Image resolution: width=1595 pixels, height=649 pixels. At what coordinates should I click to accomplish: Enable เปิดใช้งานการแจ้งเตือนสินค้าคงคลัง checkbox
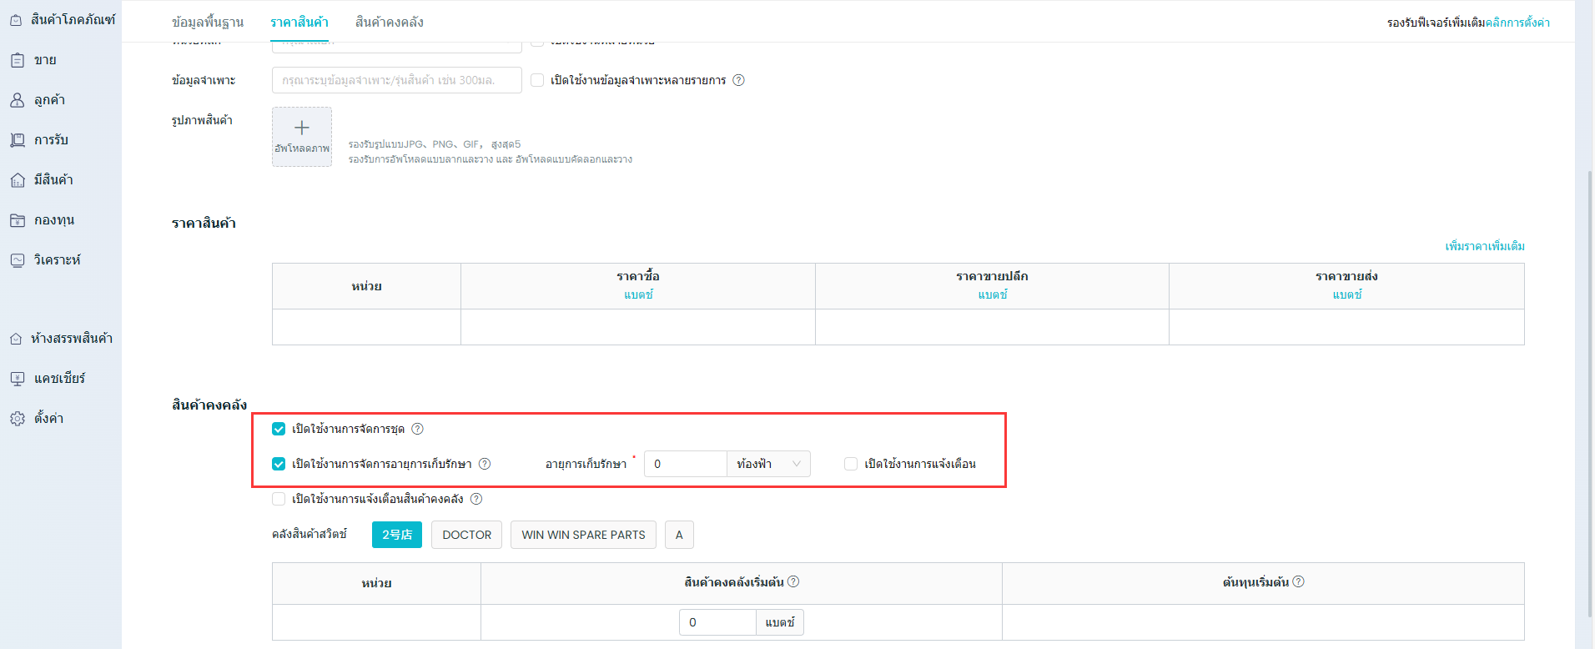[279, 499]
